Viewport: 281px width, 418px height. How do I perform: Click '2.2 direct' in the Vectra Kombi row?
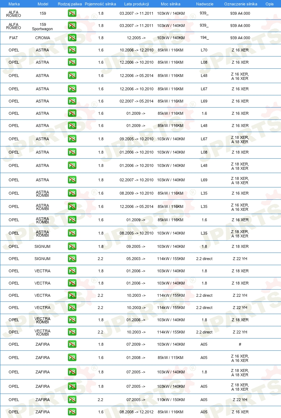point(204,332)
